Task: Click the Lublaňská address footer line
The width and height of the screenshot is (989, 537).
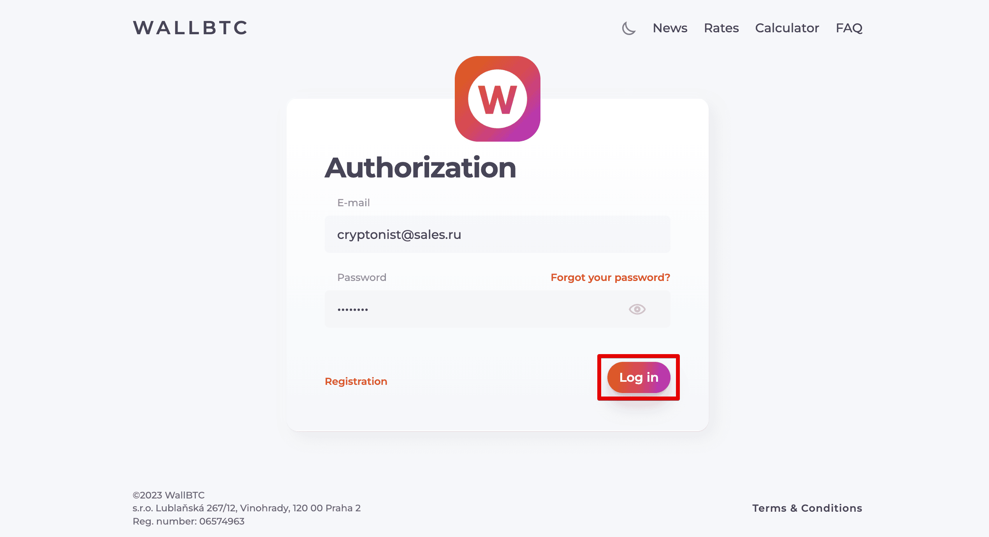Action: [x=246, y=508]
